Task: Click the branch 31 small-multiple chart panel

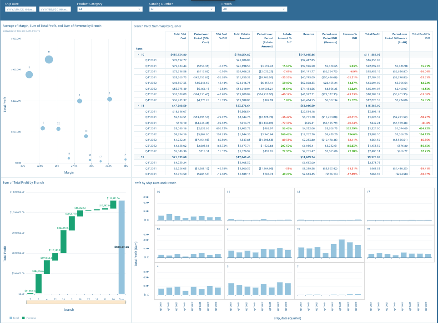Action: point(329,244)
